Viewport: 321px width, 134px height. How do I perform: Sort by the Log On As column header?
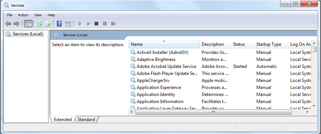300,44
